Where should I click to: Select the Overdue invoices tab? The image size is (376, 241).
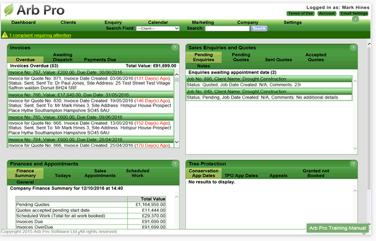point(25,60)
